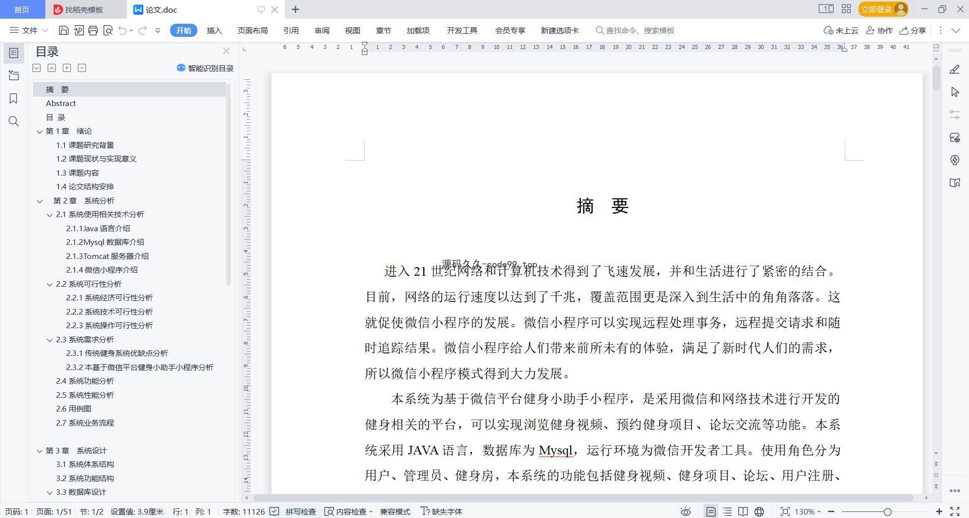Viewport: 969px width, 518px height.
Task: Open Print Preview from quick toolbar
Action: [x=107, y=30]
